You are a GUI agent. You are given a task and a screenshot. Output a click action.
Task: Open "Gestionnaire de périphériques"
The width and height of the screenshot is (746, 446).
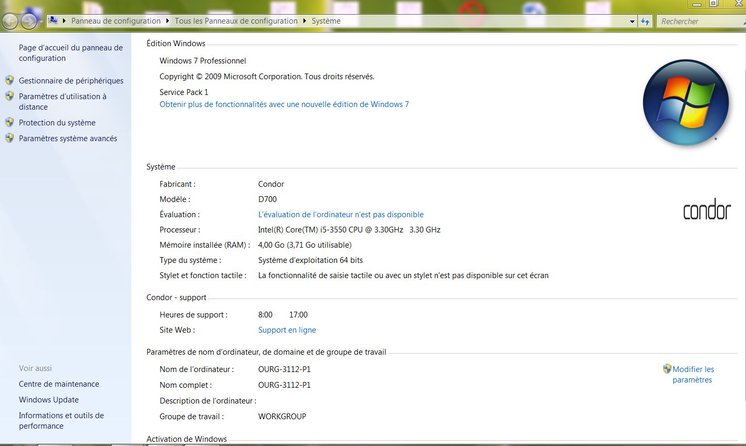[71, 81]
